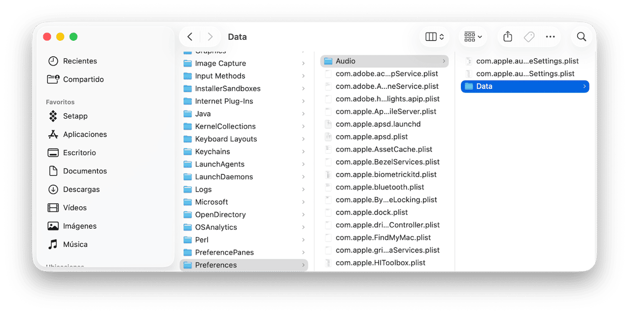Click the Tags icon in toolbar
629x314 pixels.
pos(529,37)
